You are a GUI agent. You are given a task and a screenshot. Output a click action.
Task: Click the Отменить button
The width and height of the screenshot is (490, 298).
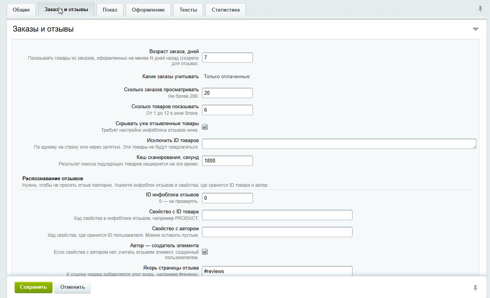[x=73, y=287]
